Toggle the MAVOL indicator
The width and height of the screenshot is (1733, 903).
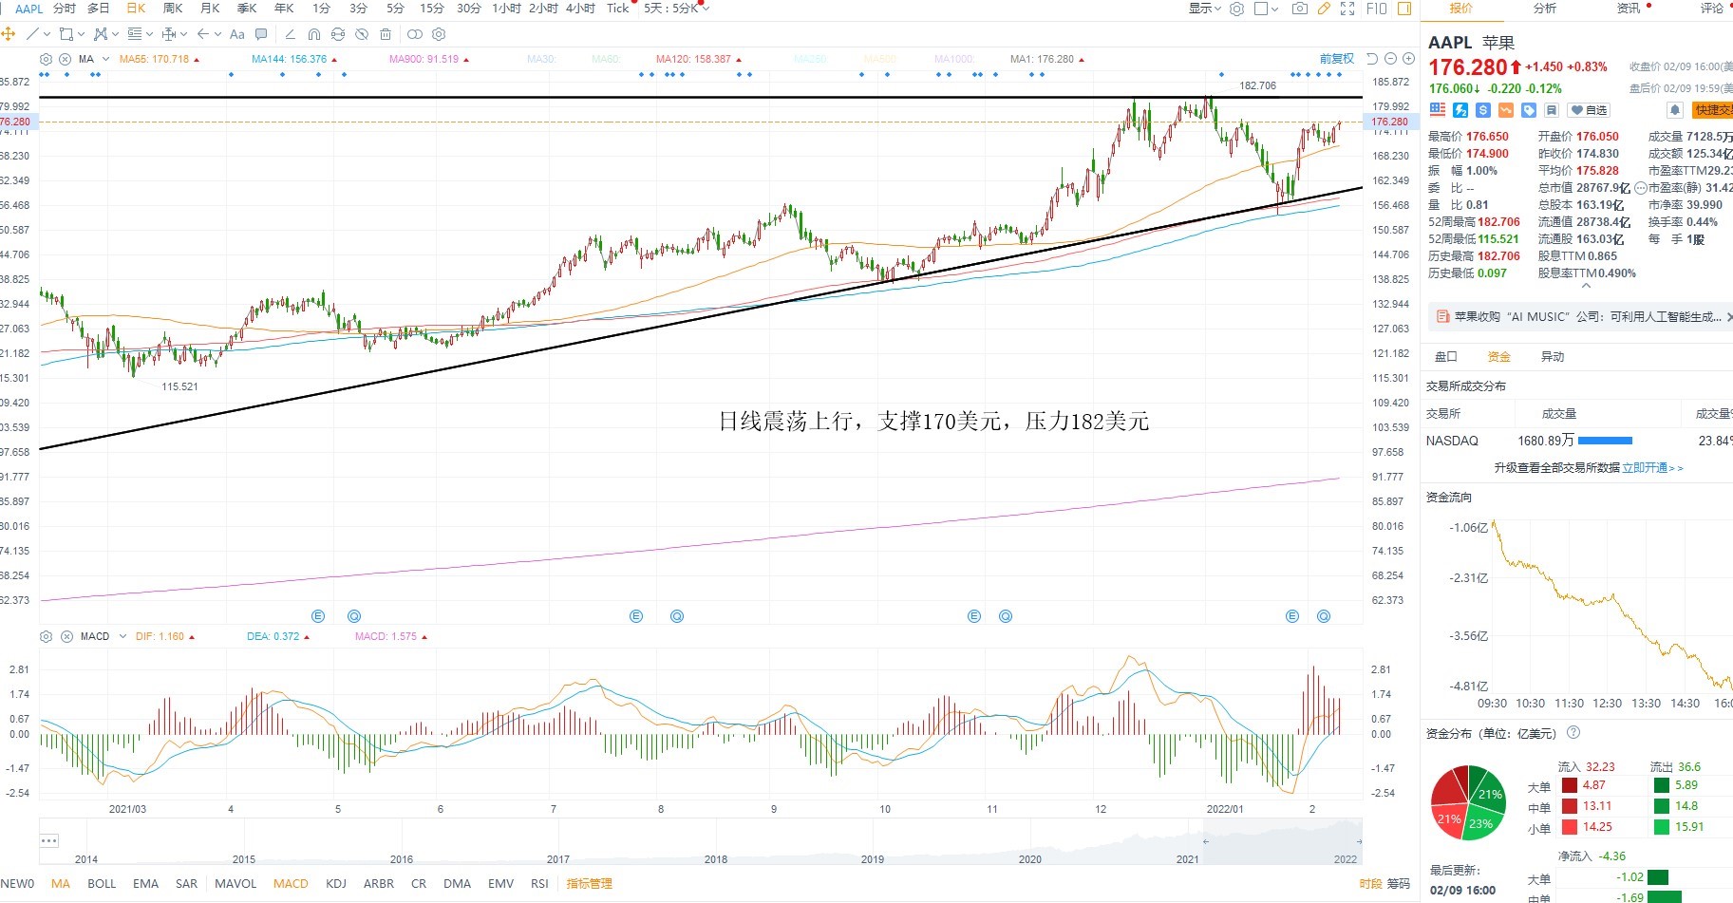pyautogui.click(x=235, y=883)
